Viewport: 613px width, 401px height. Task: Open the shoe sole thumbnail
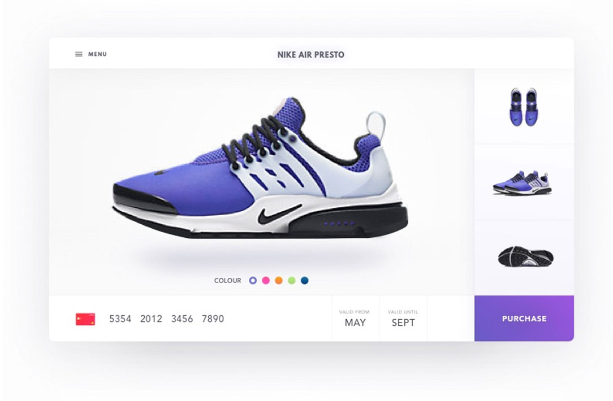(x=526, y=256)
